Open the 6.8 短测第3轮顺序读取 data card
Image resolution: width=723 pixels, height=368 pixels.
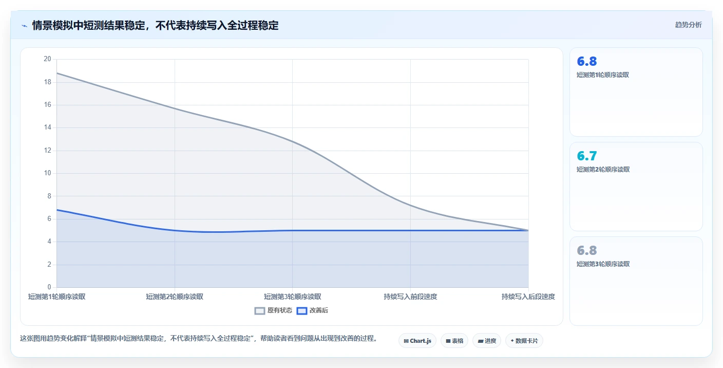point(636,281)
